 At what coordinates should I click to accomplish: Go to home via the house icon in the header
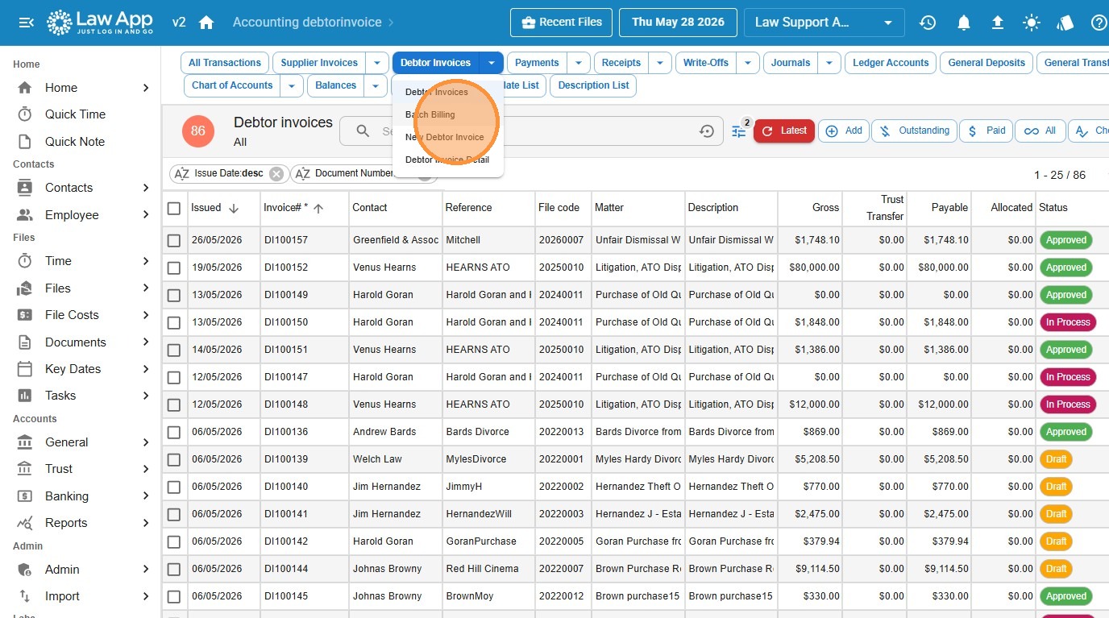206,23
